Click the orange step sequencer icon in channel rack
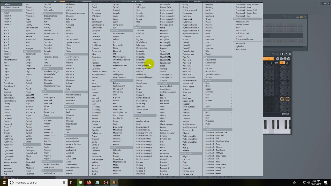 [x=301, y=17]
